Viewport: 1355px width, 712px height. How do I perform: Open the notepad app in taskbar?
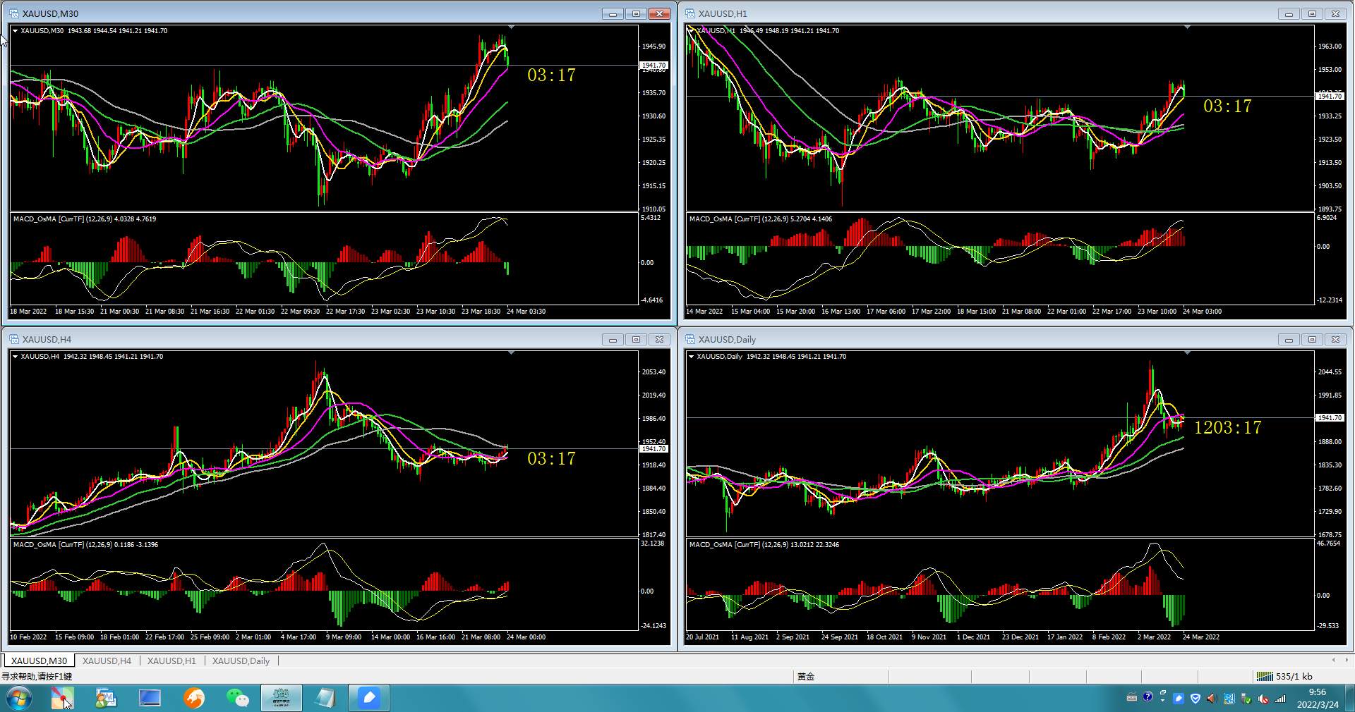coord(325,698)
